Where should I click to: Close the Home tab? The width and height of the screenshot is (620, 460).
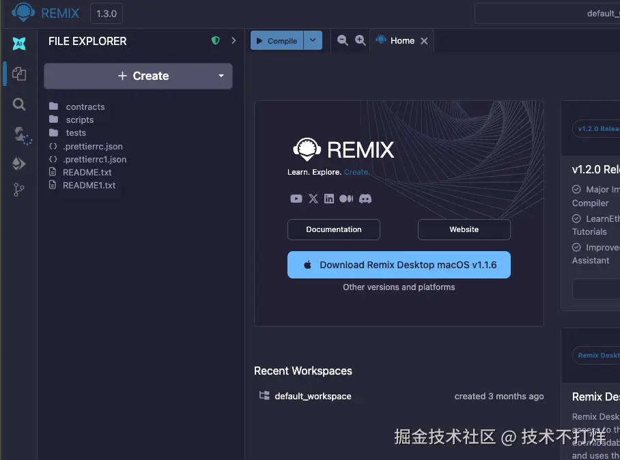pos(424,41)
